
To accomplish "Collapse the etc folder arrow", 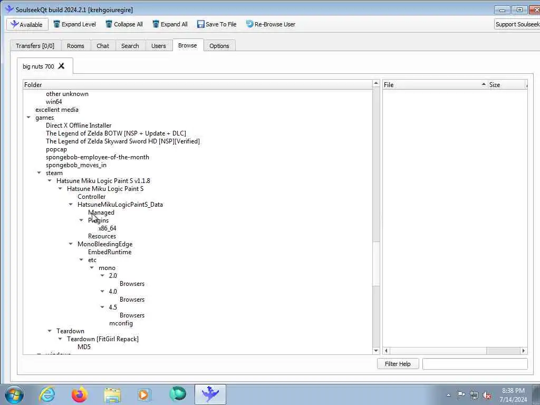I will [x=81, y=260].
